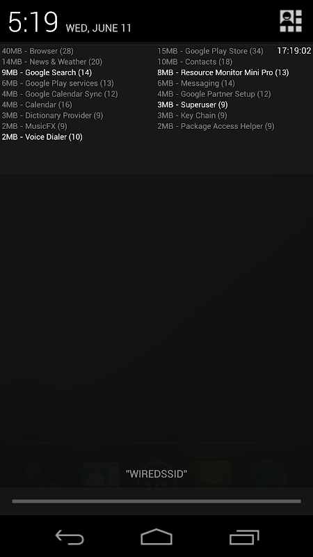Tap the Android back navigation icon
Image resolution: width=313 pixels, height=557 pixels.
click(70, 537)
